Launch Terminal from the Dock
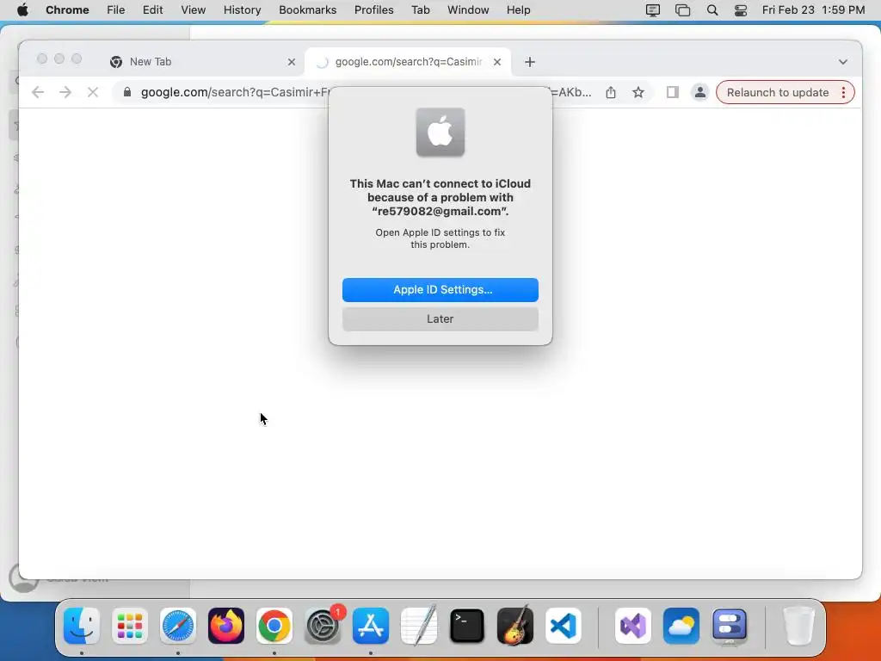881x661 pixels. tap(467, 626)
